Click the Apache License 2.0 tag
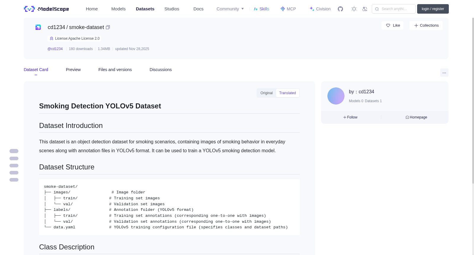474x255 pixels. click(74, 39)
